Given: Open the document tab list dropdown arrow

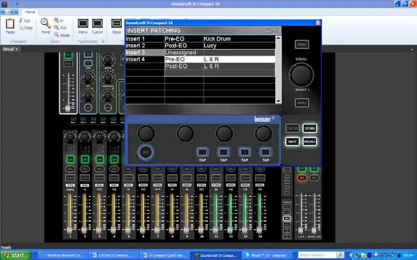Looking at the screenshot, I should (x=412, y=49).
